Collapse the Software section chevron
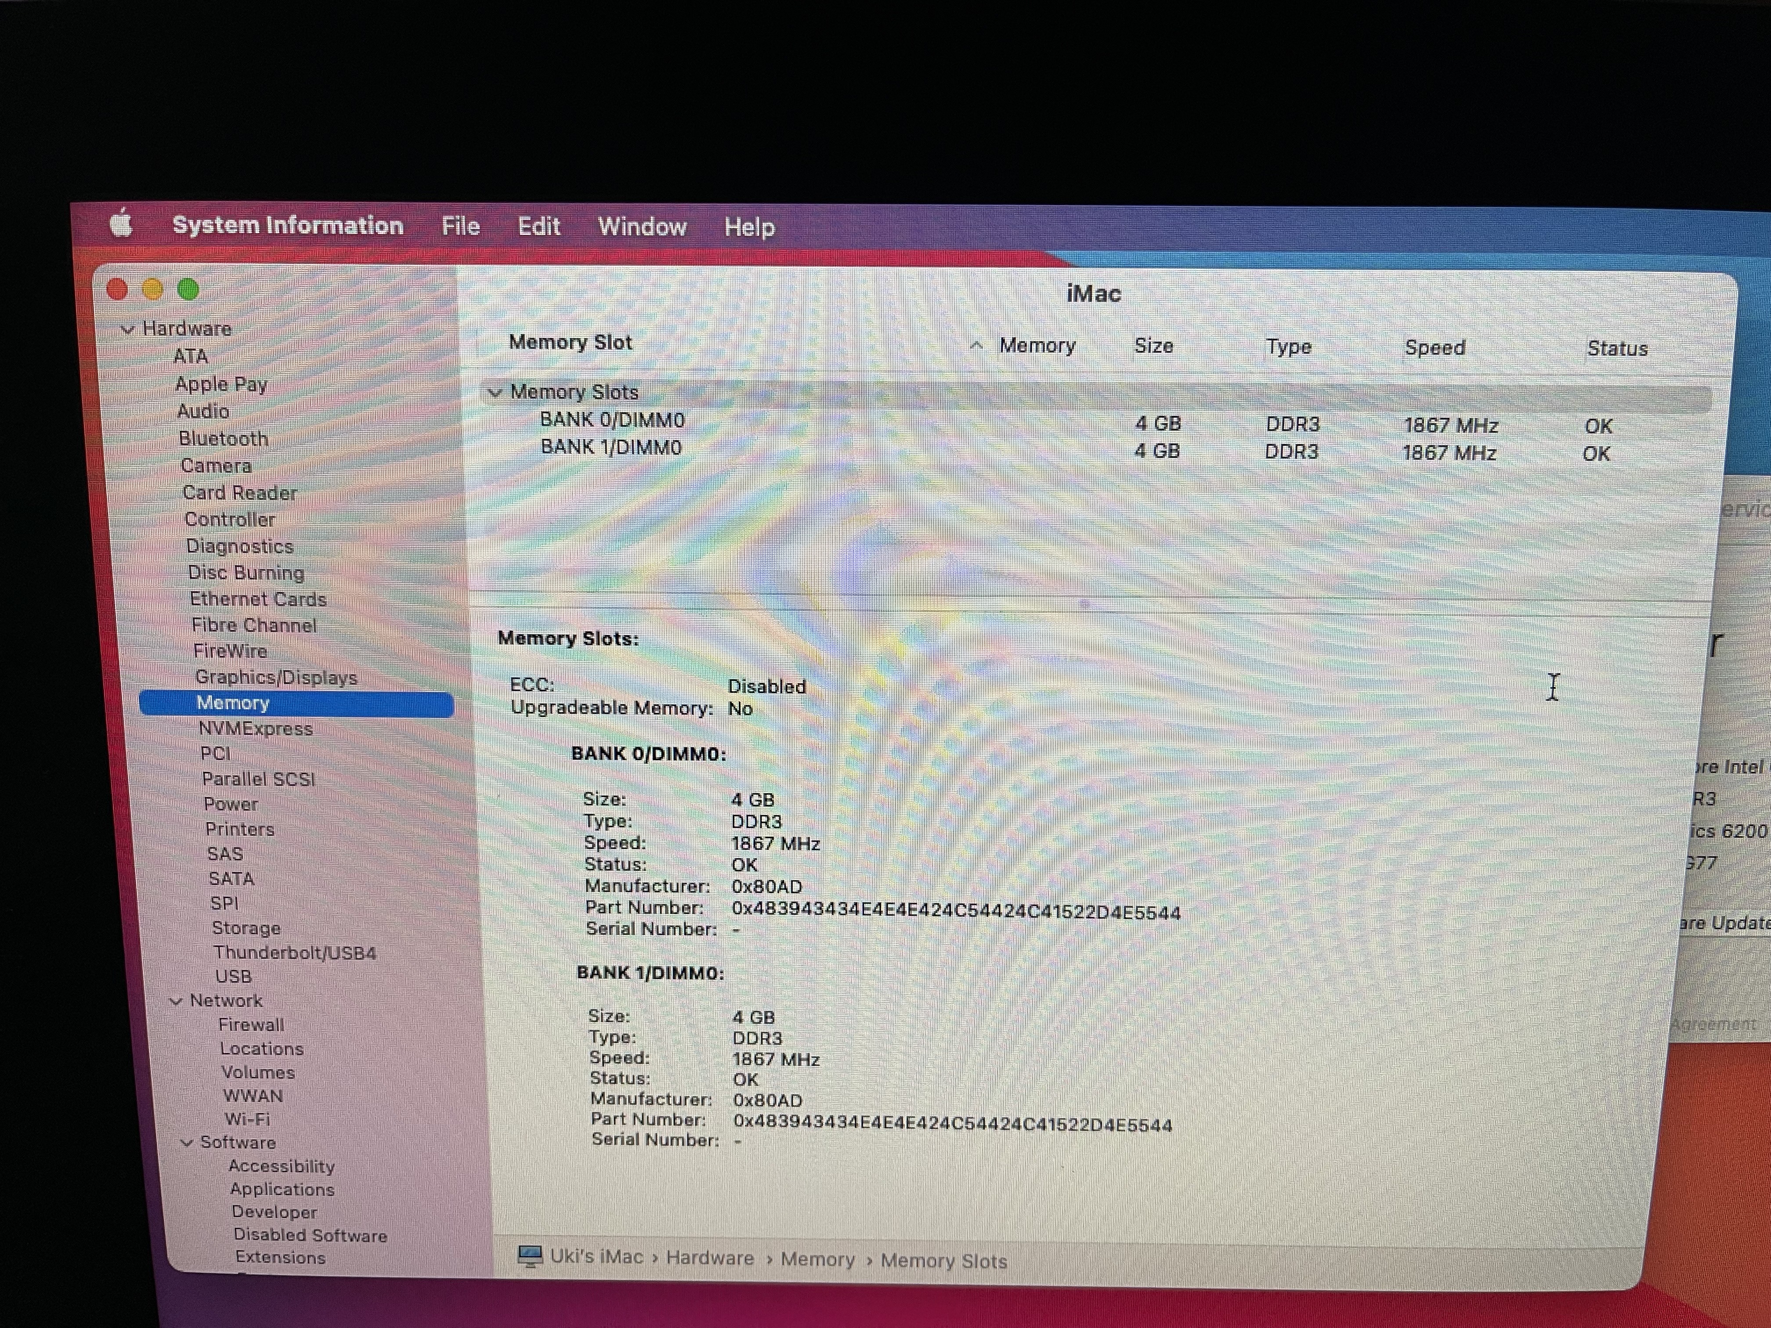This screenshot has height=1328, width=1771. pyautogui.click(x=187, y=1143)
